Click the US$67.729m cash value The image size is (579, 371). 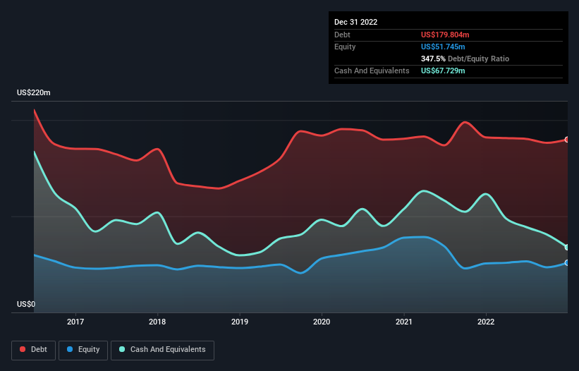[x=443, y=71]
